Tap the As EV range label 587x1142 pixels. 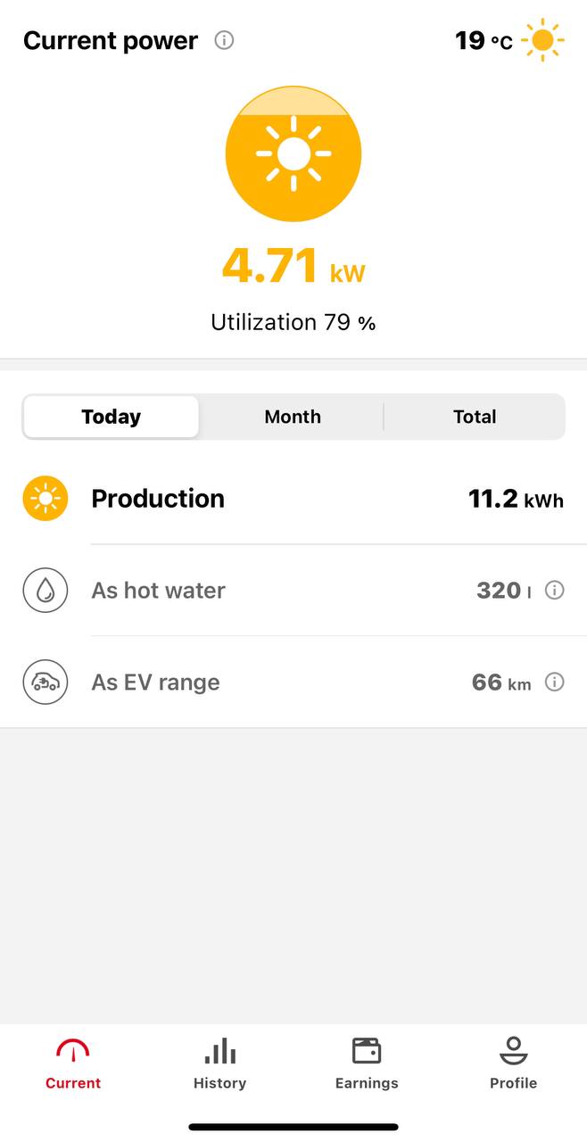155,683
